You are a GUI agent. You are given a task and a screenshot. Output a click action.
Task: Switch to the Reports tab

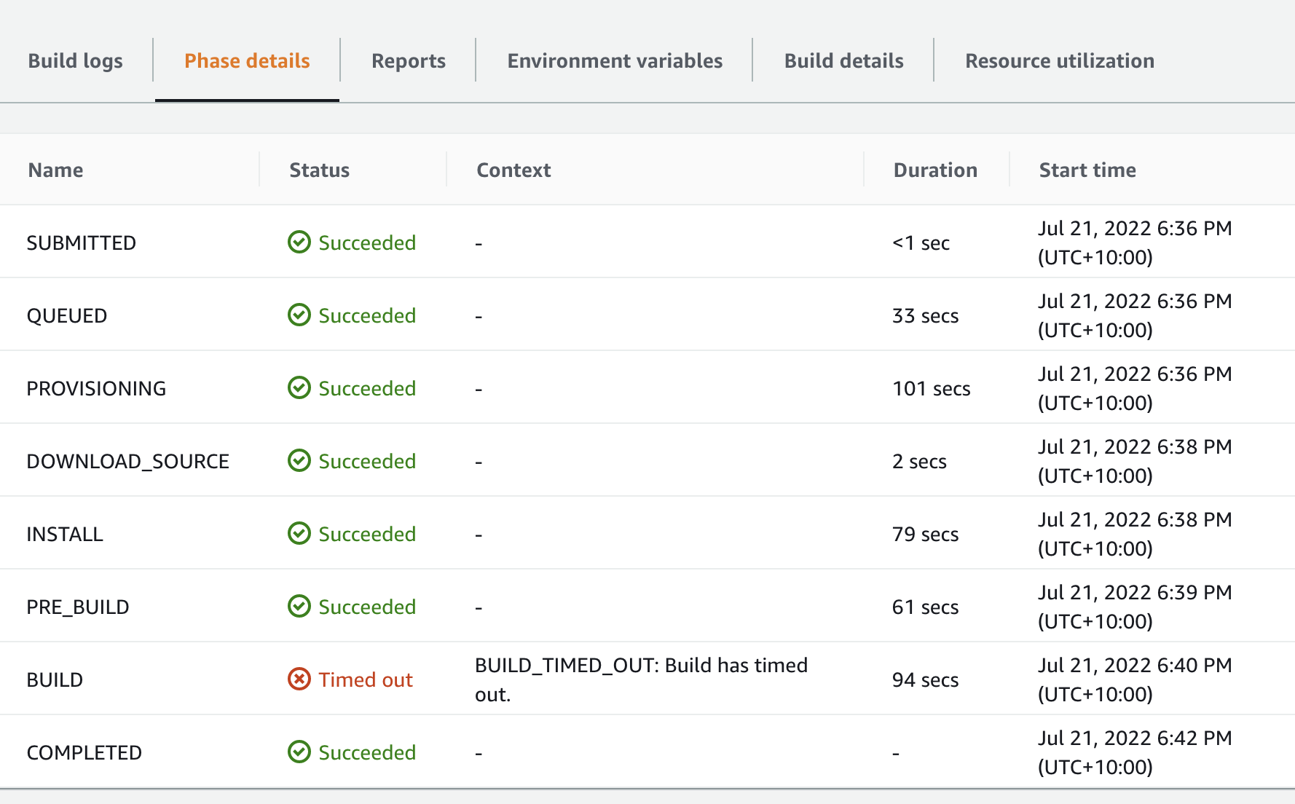tap(408, 61)
